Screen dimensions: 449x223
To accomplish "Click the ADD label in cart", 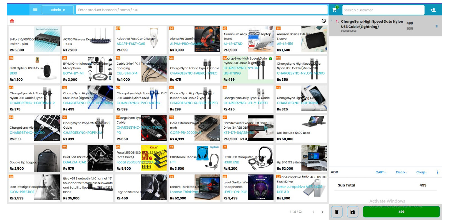I will (335, 172).
